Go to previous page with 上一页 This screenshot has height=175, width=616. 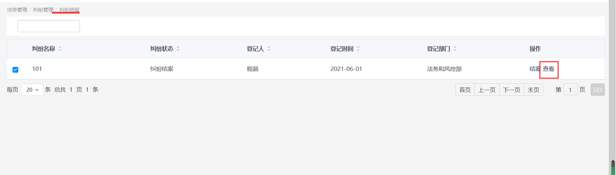click(487, 90)
